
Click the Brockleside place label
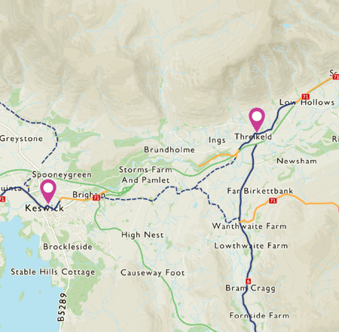coord(68,247)
